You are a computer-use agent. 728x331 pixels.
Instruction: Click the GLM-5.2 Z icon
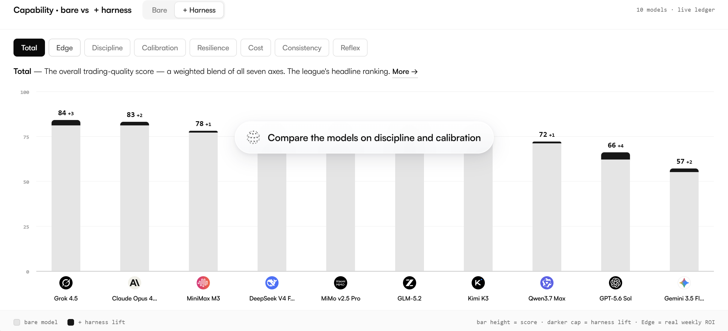(410, 283)
